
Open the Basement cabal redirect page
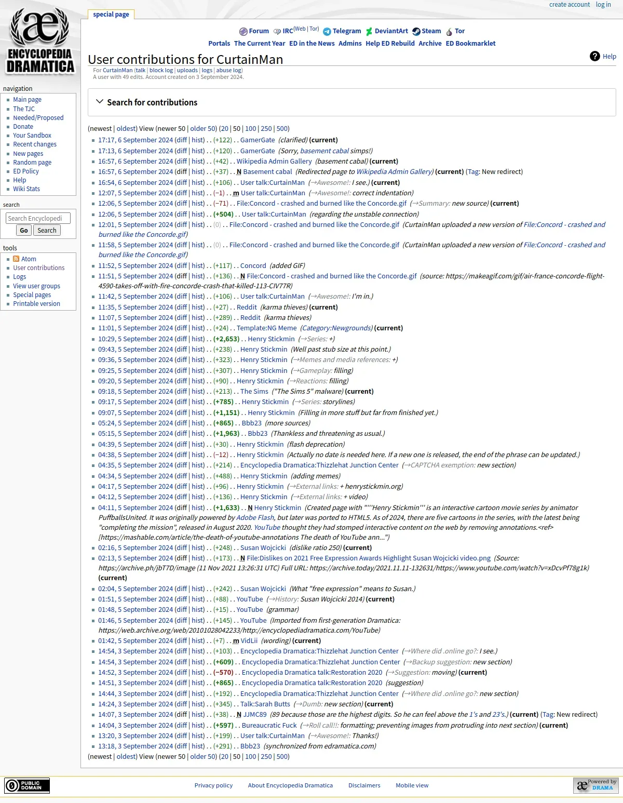(267, 172)
